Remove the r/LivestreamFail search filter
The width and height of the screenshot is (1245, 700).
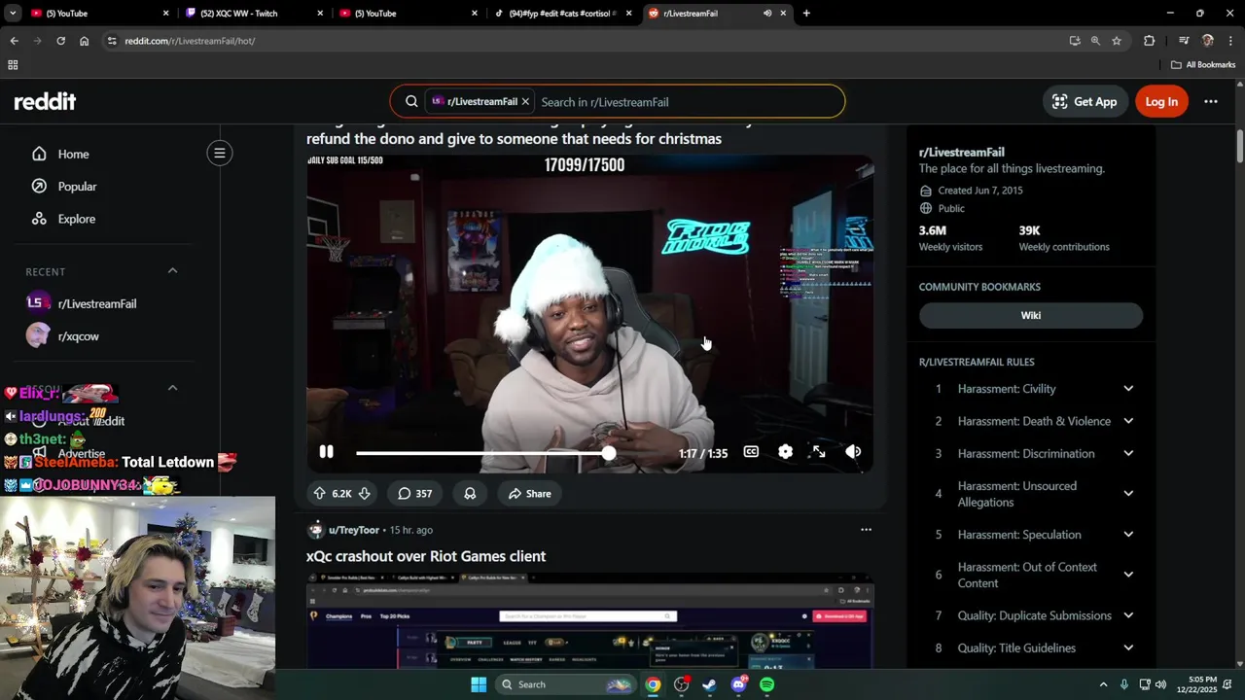tap(525, 101)
